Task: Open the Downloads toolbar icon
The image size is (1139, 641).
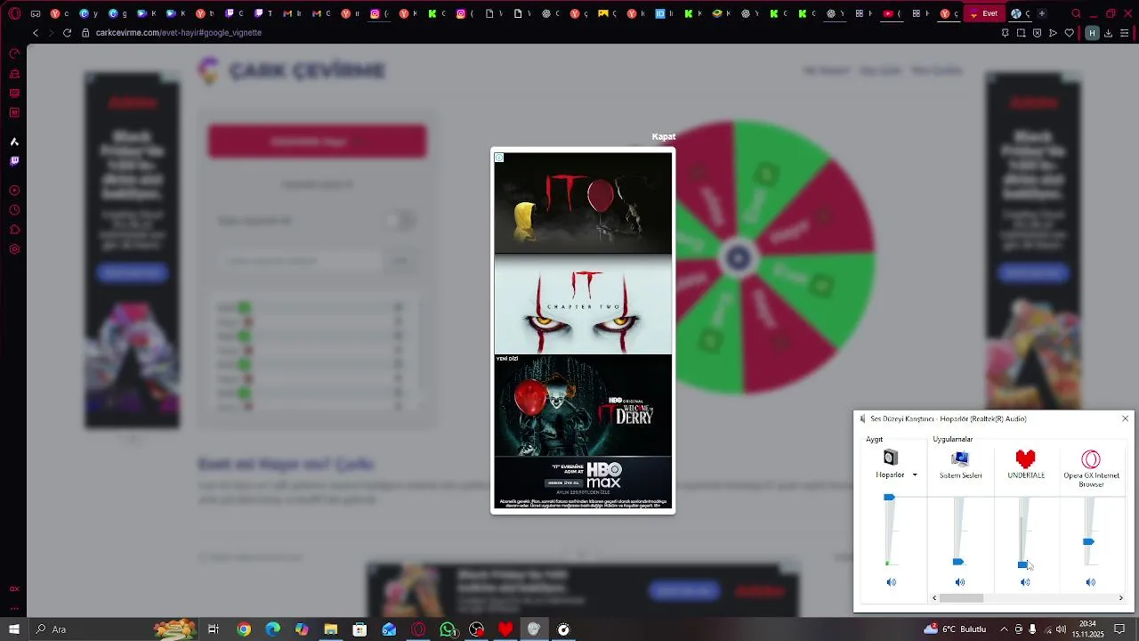Action: [x=1108, y=33]
